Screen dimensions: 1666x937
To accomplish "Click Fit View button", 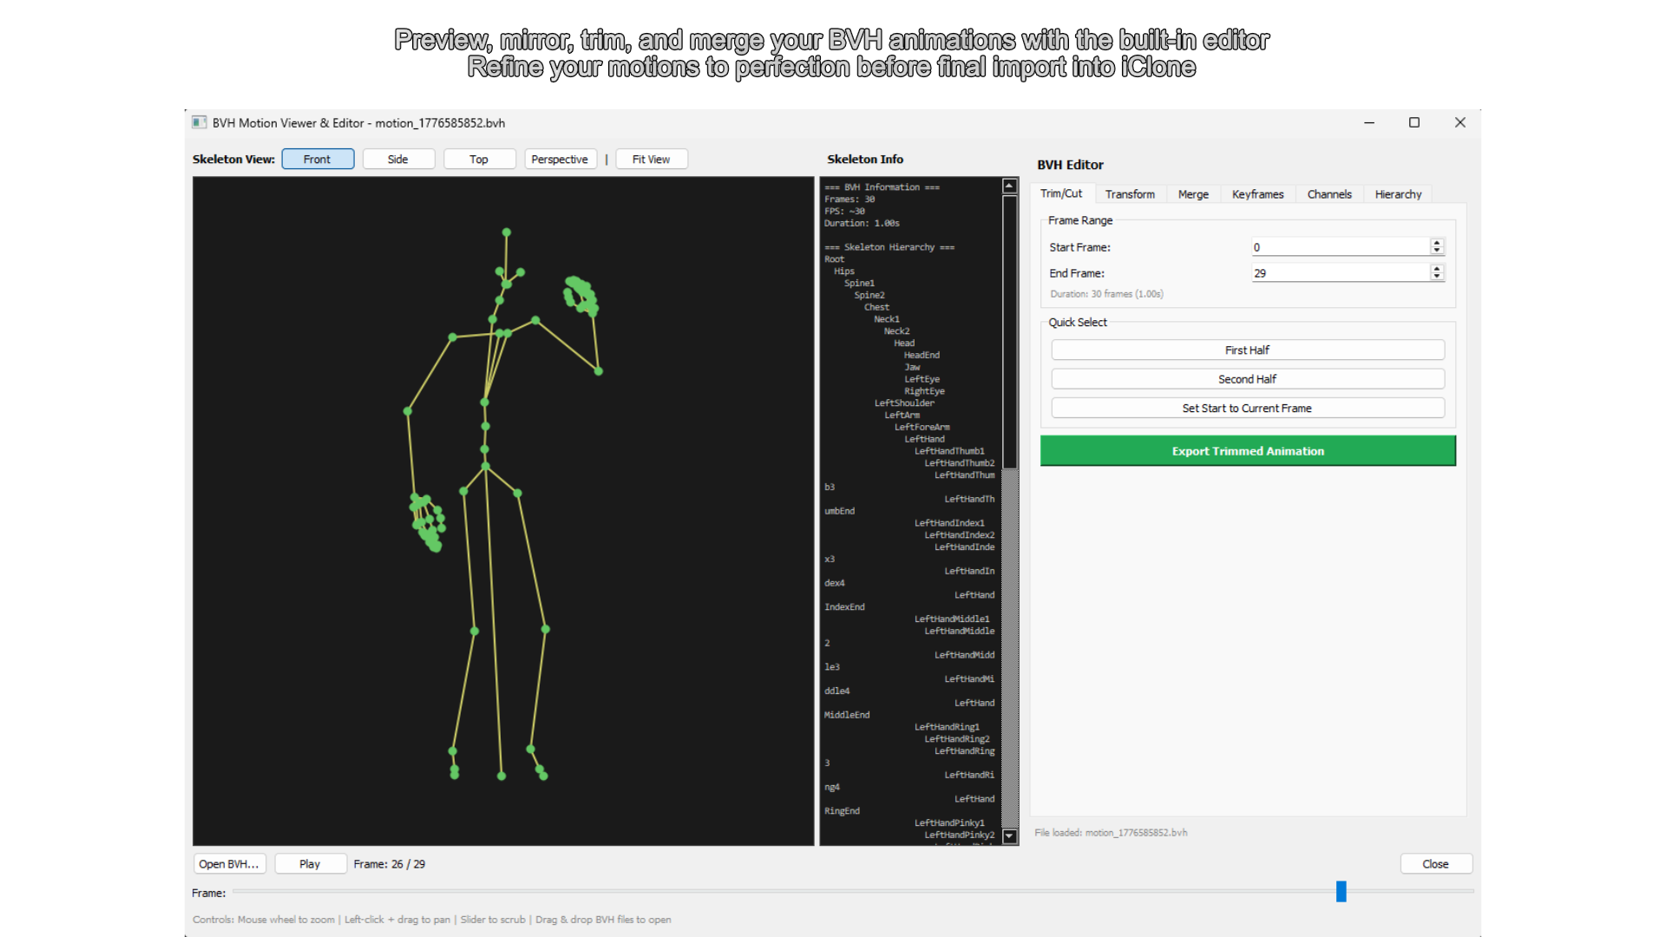I will [x=652, y=159].
